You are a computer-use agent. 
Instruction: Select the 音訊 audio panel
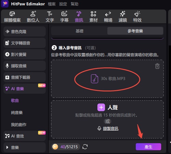[x=79, y=17]
